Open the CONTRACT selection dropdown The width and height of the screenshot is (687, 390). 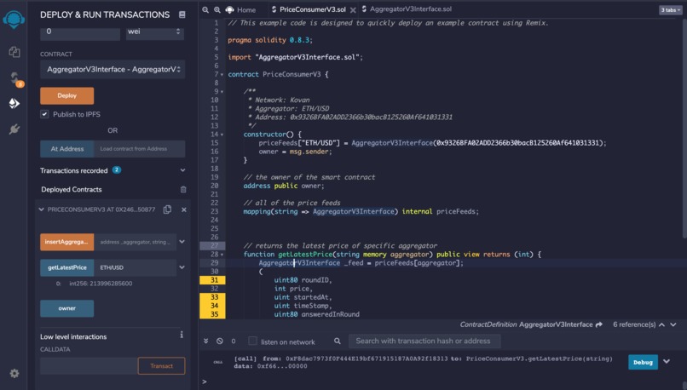pos(113,70)
